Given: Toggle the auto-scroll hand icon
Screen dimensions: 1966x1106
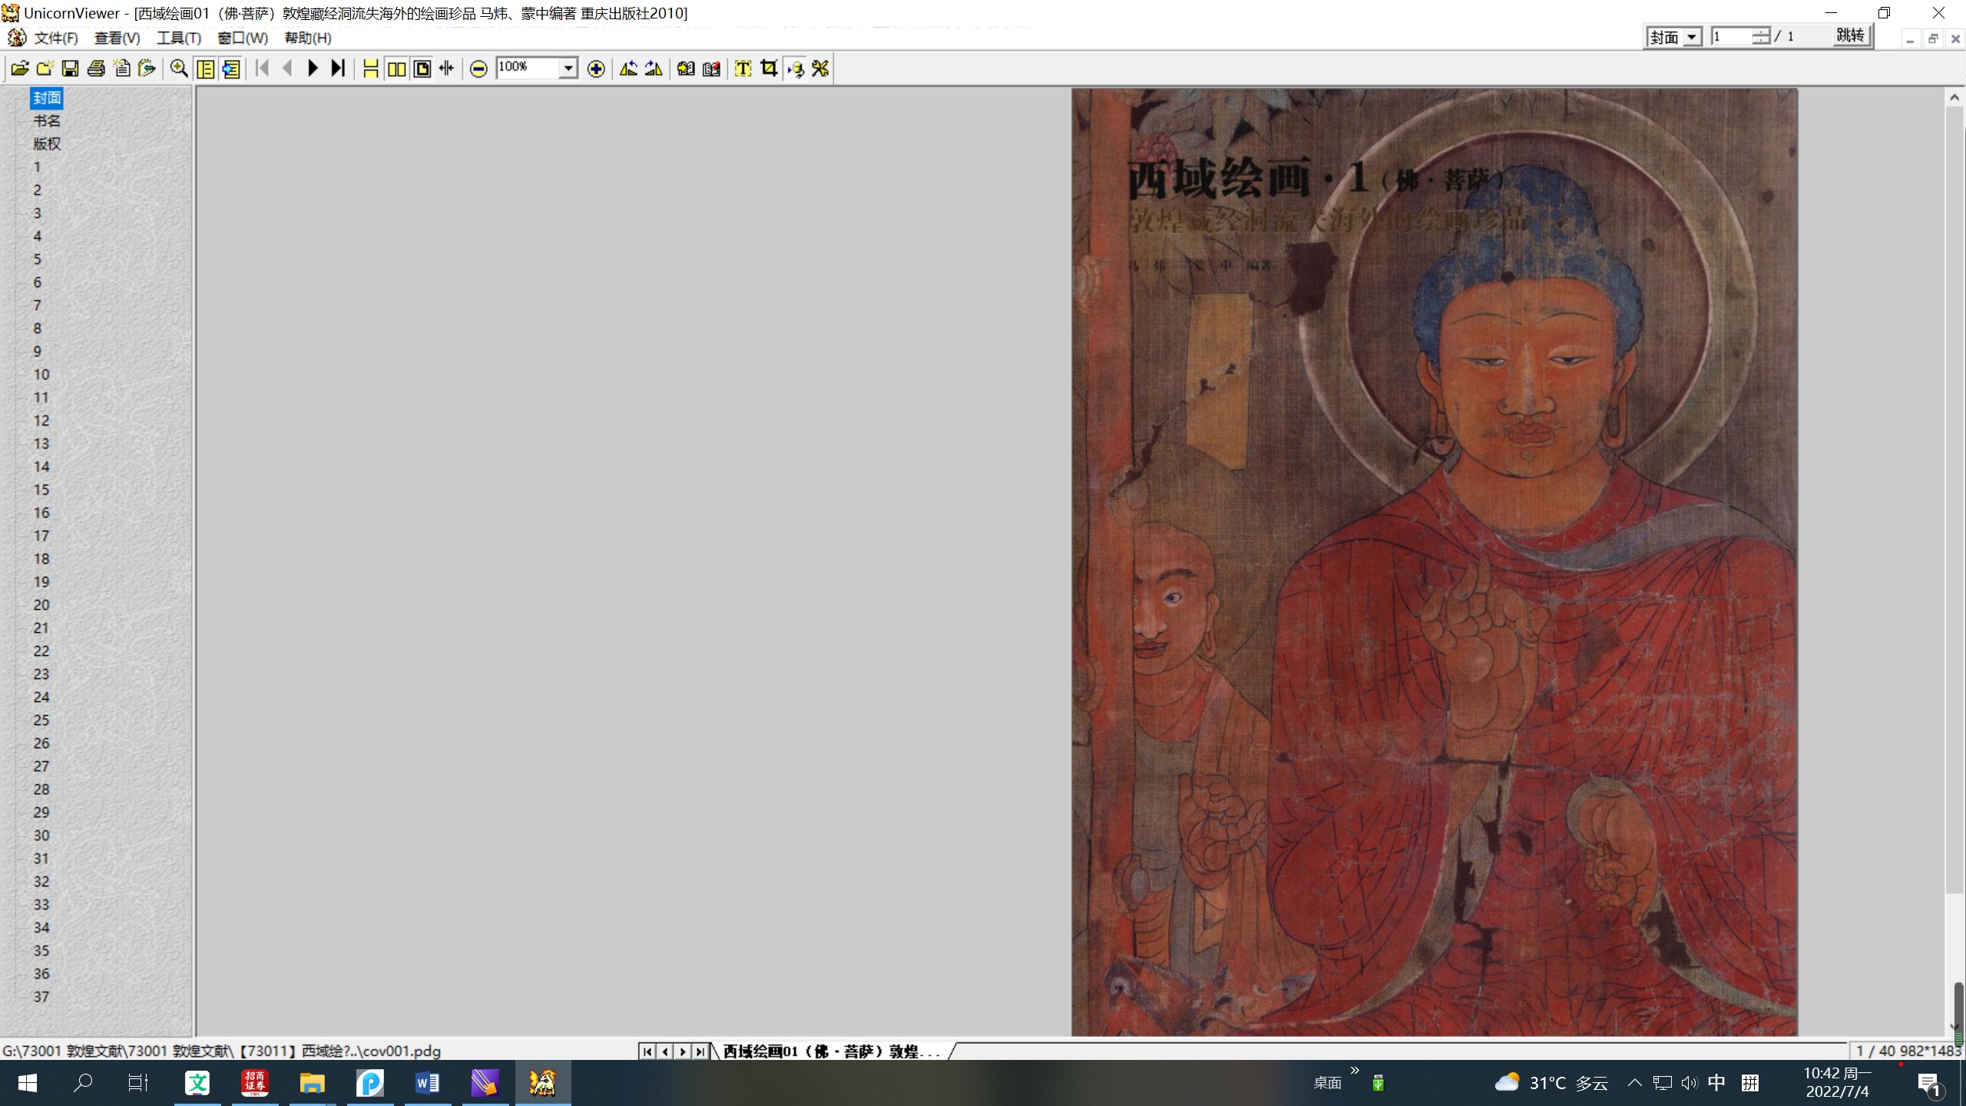Looking at the screenshot, I should pos(795,68).
